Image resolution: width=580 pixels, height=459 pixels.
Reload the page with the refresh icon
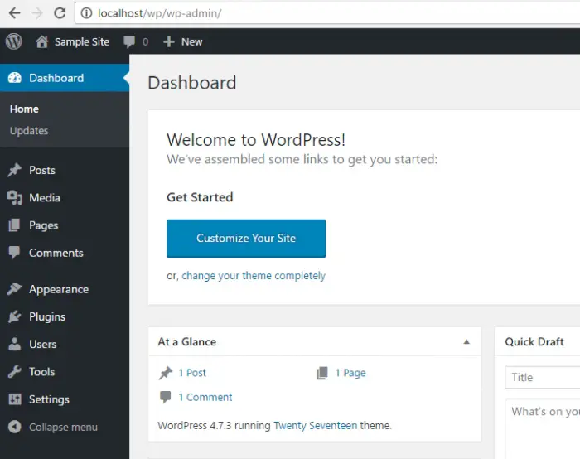click(x=60, y=13)
